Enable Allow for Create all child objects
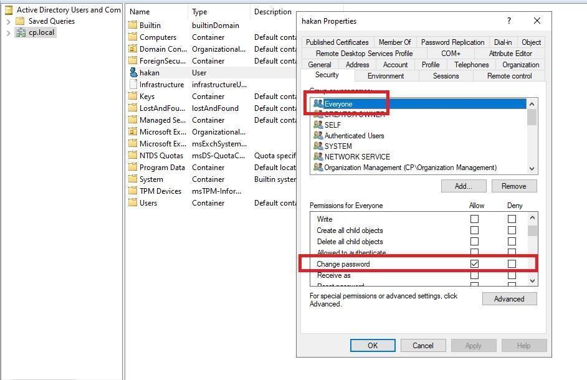 click(474, 230)
